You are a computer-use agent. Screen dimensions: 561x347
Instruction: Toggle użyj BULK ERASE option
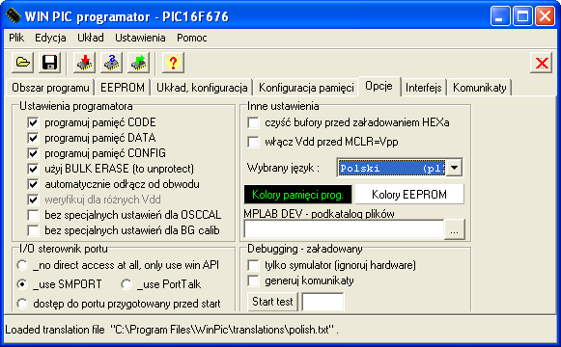(33, 169)
